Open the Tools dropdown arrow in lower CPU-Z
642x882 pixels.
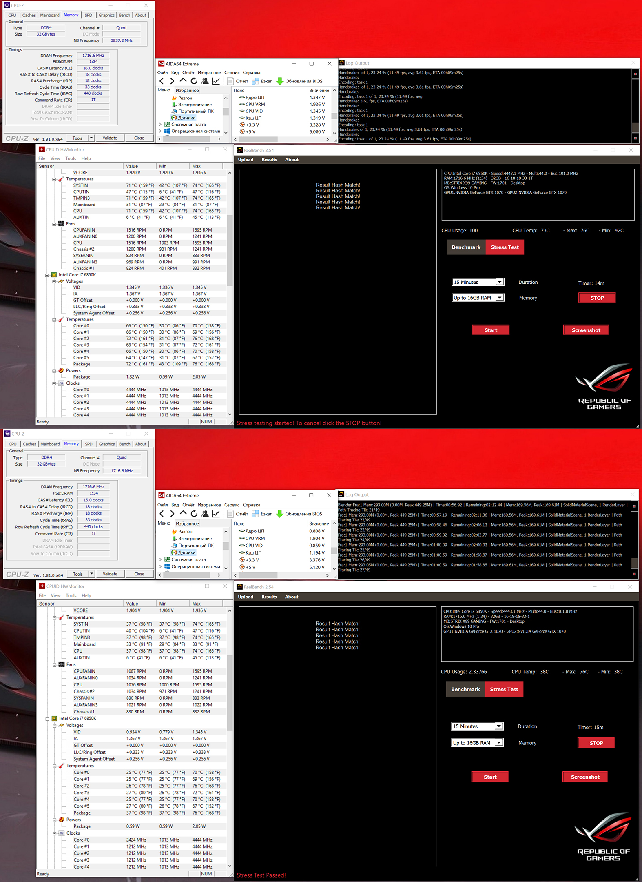click(92, 574)
